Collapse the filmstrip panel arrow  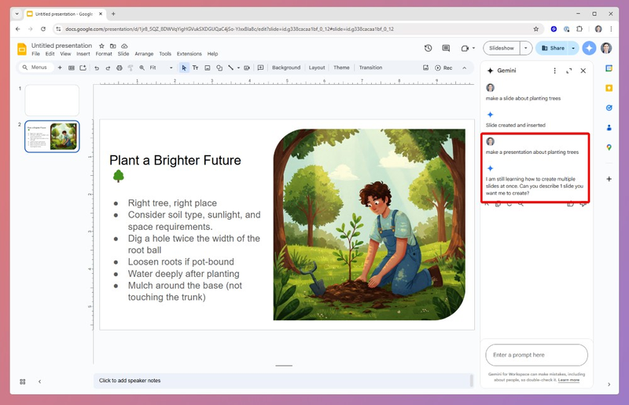[40, 381]
